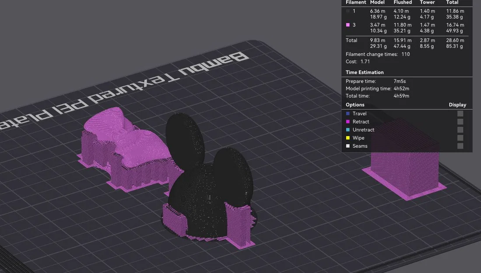Enable the Seams display checkbox
This screenshot has height=273, width=481.
(460, 146)
